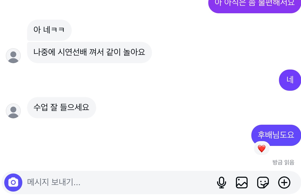
Task: Tap the 수업 잘 들으세요 message bubble
Action: (x=61, y=107)
